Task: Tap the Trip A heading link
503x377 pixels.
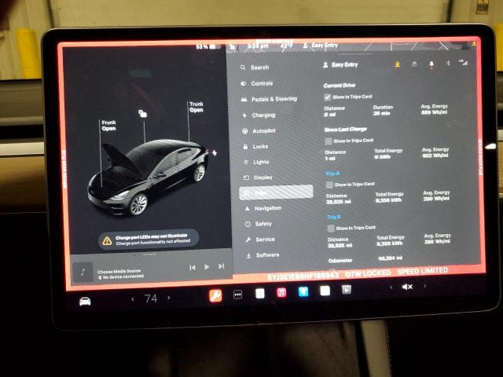Action: click(x=332, y=174)
